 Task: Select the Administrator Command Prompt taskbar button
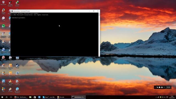78,97
